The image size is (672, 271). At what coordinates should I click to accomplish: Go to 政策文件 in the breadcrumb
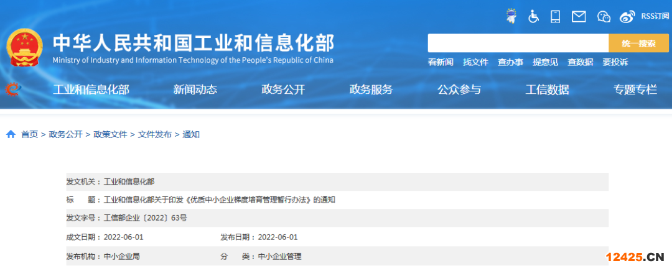(110, 134)
